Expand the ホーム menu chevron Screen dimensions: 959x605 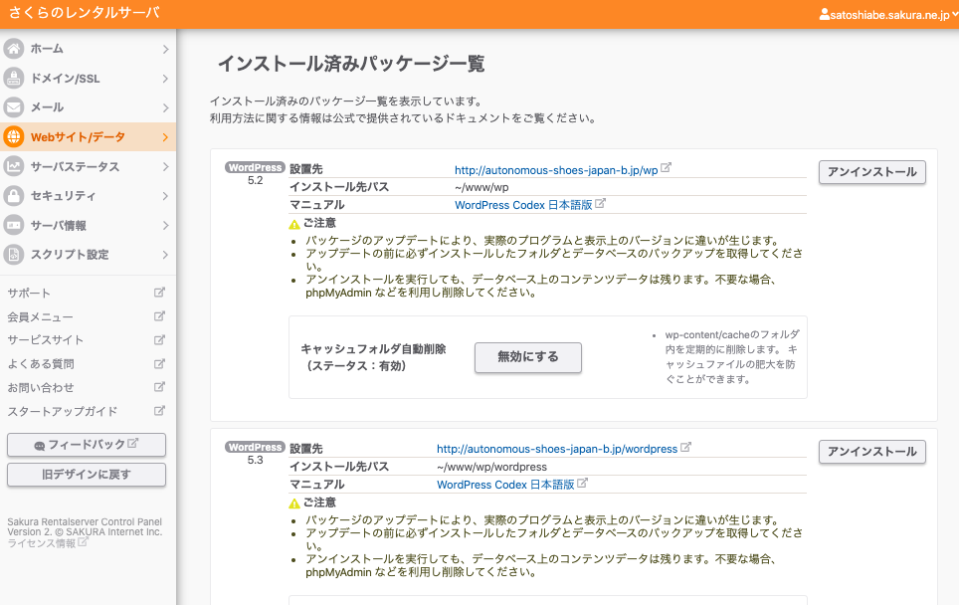(x=165, y=49)
